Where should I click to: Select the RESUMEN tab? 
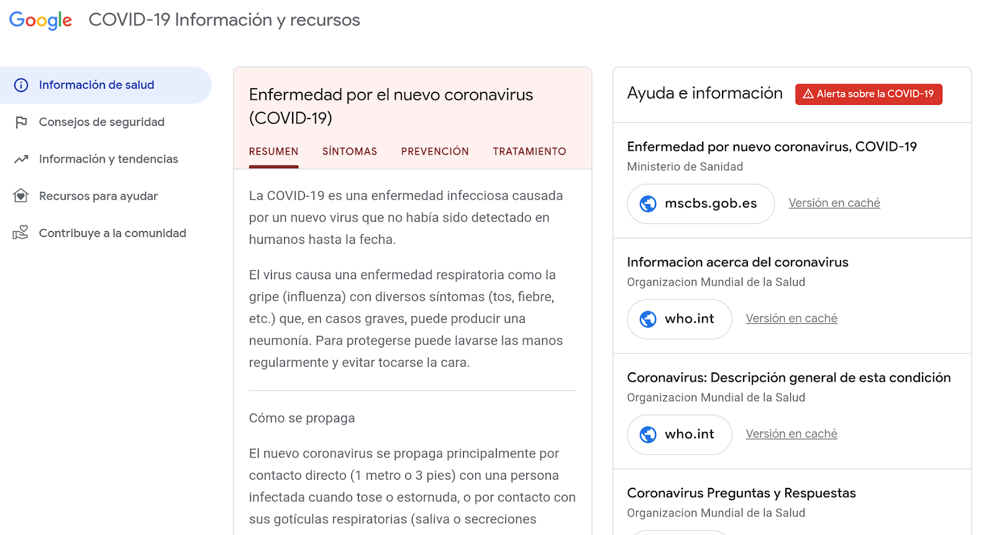pos(273,151)
